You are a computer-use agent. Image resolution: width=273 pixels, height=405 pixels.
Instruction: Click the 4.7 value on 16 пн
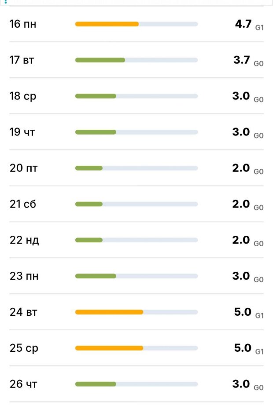coord(243,24)
